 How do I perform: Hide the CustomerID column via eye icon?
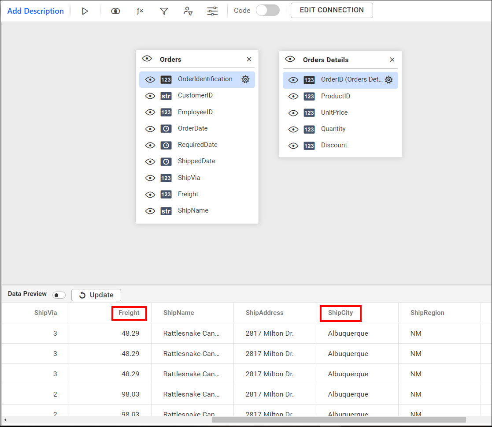(x=150, y=96)
